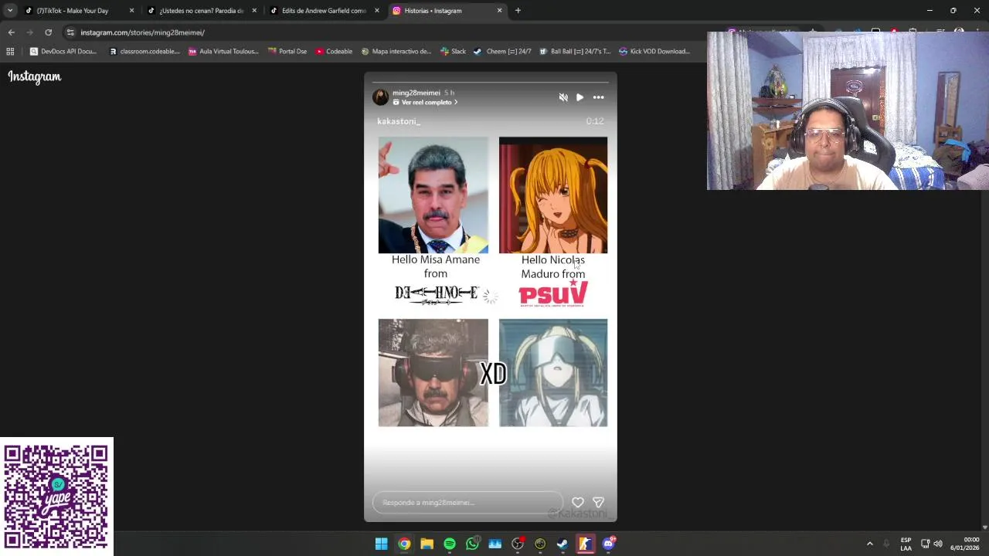Like the story with heart icon
989x556 pixels.
pos(578,503)
